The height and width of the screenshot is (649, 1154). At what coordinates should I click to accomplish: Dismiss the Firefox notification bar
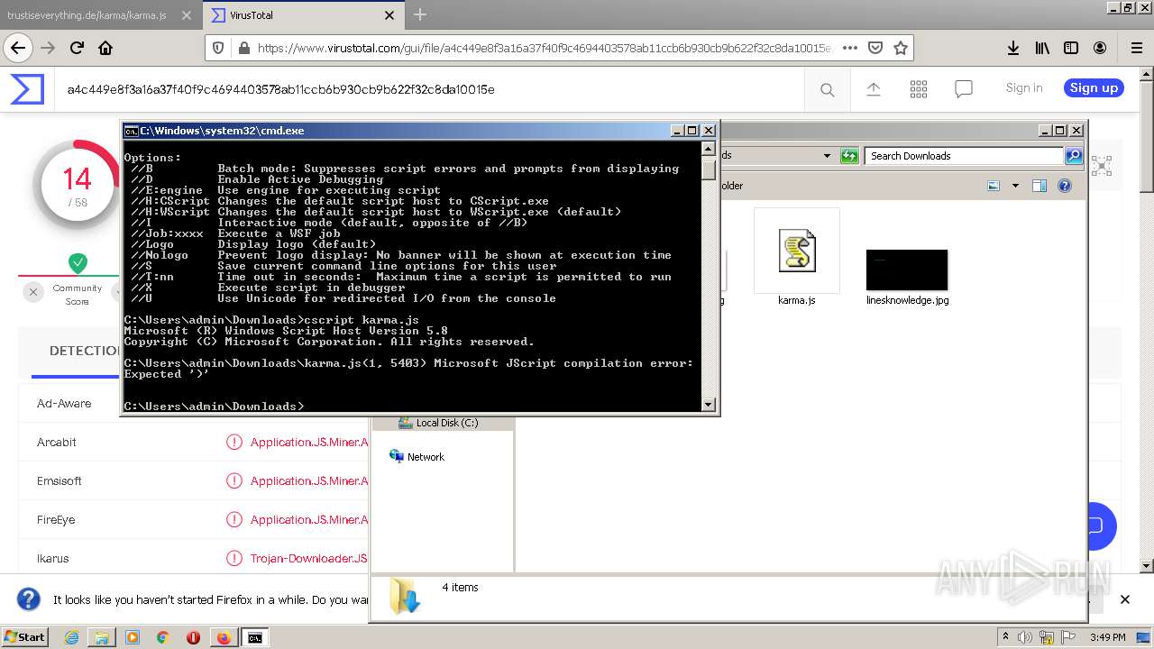point(1124,599)
